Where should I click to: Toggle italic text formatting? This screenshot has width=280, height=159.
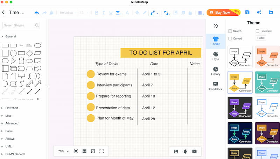click(x=104, y=13)
